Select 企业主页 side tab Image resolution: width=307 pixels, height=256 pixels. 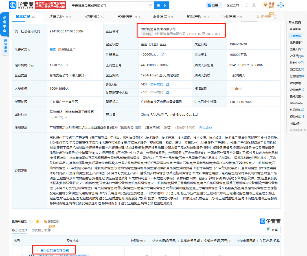(x=5, y=24)
